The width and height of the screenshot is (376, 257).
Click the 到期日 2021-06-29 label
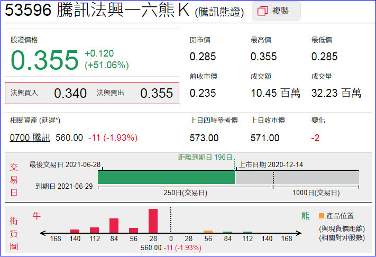point(64,186)
